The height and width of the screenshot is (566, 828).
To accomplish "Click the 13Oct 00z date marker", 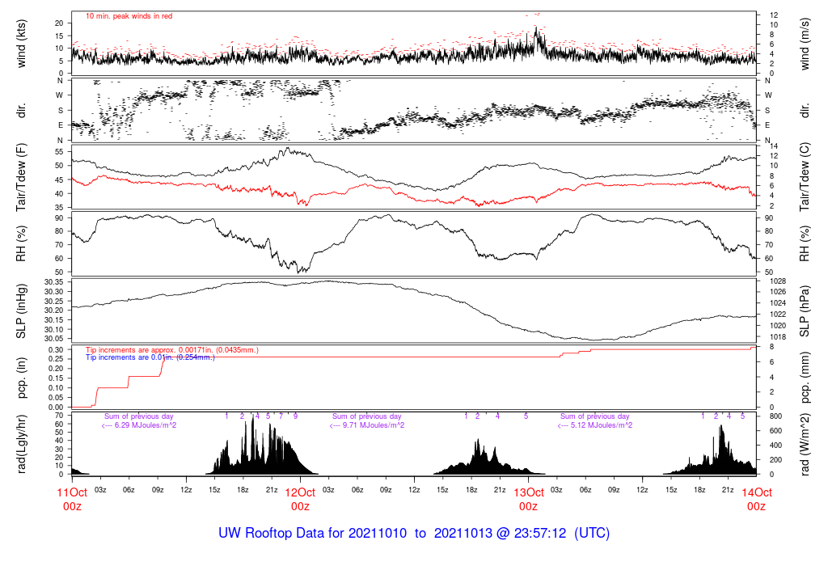I will 528,499.
